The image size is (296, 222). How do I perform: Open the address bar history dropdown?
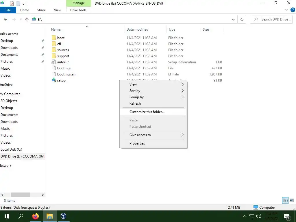click(x=233, y=19)
